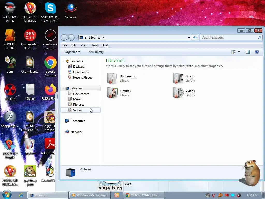
Task: Open the Music library in main pane
Action: click(x=184, y=78)
